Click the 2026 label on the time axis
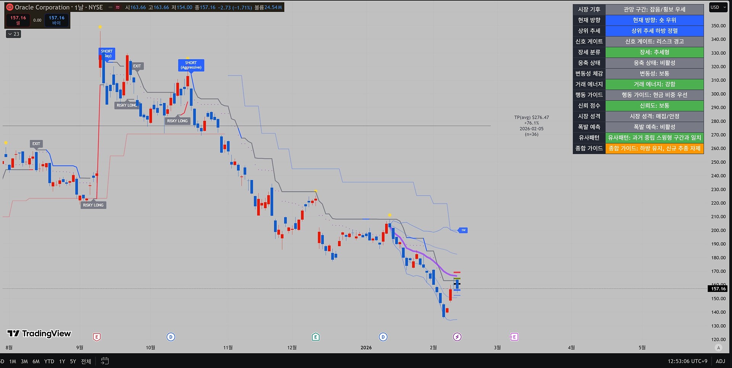Image resolution: width=732 pixels, height=368 pixels. click(x=366, y=347)
